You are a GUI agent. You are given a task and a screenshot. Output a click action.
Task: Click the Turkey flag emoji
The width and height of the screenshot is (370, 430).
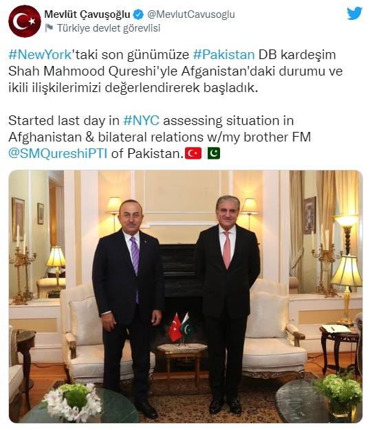click(193, 154)
